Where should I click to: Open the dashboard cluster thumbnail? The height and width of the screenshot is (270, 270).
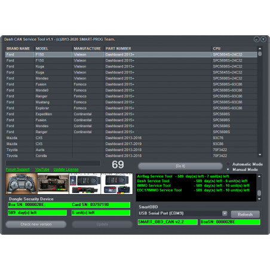pos(22,183)
